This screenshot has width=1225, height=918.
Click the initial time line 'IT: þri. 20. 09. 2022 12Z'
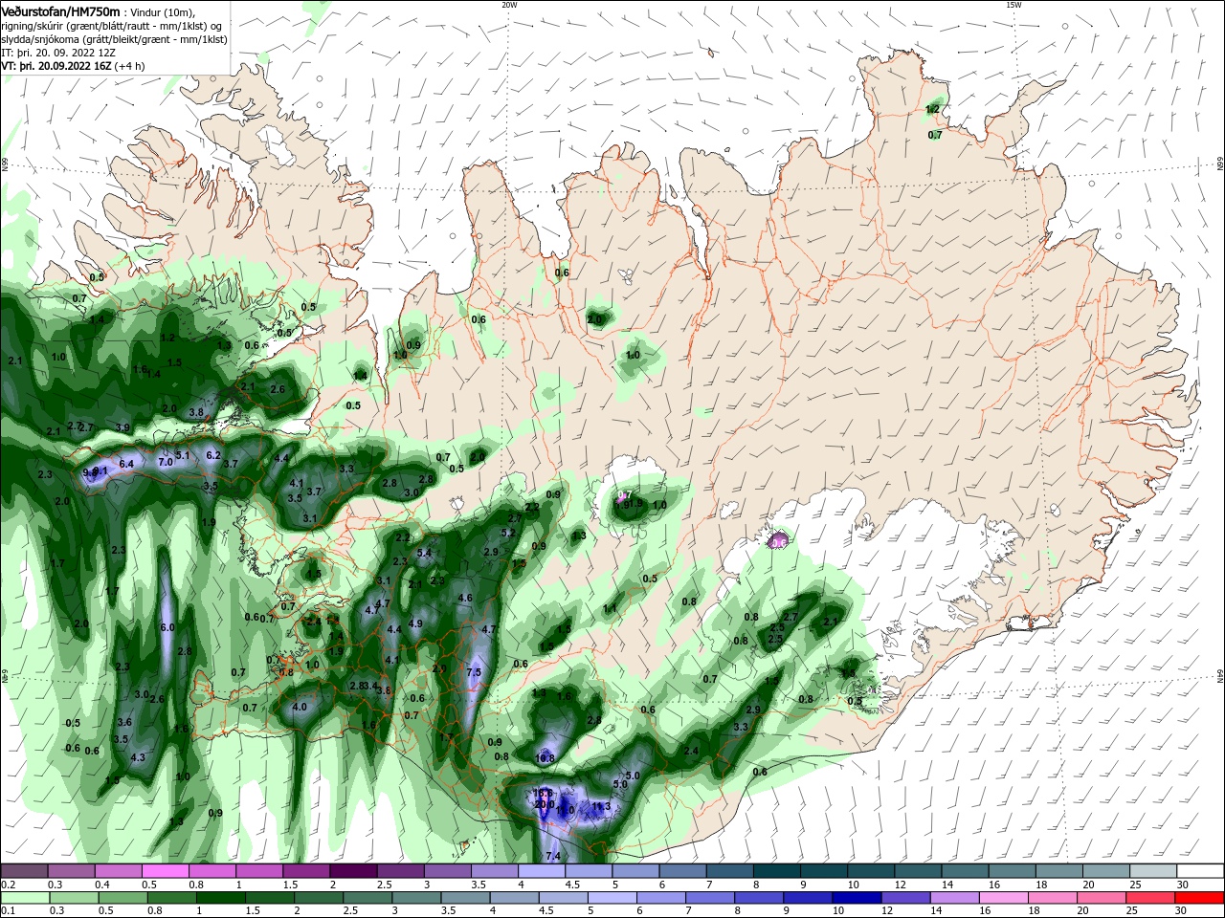click(58, 53)
